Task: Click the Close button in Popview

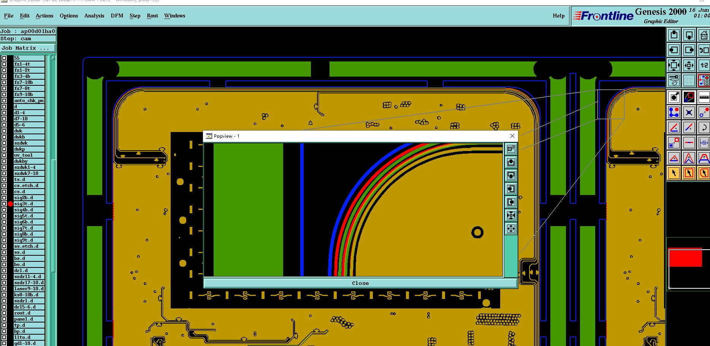Action: click(x=360, y=283)
